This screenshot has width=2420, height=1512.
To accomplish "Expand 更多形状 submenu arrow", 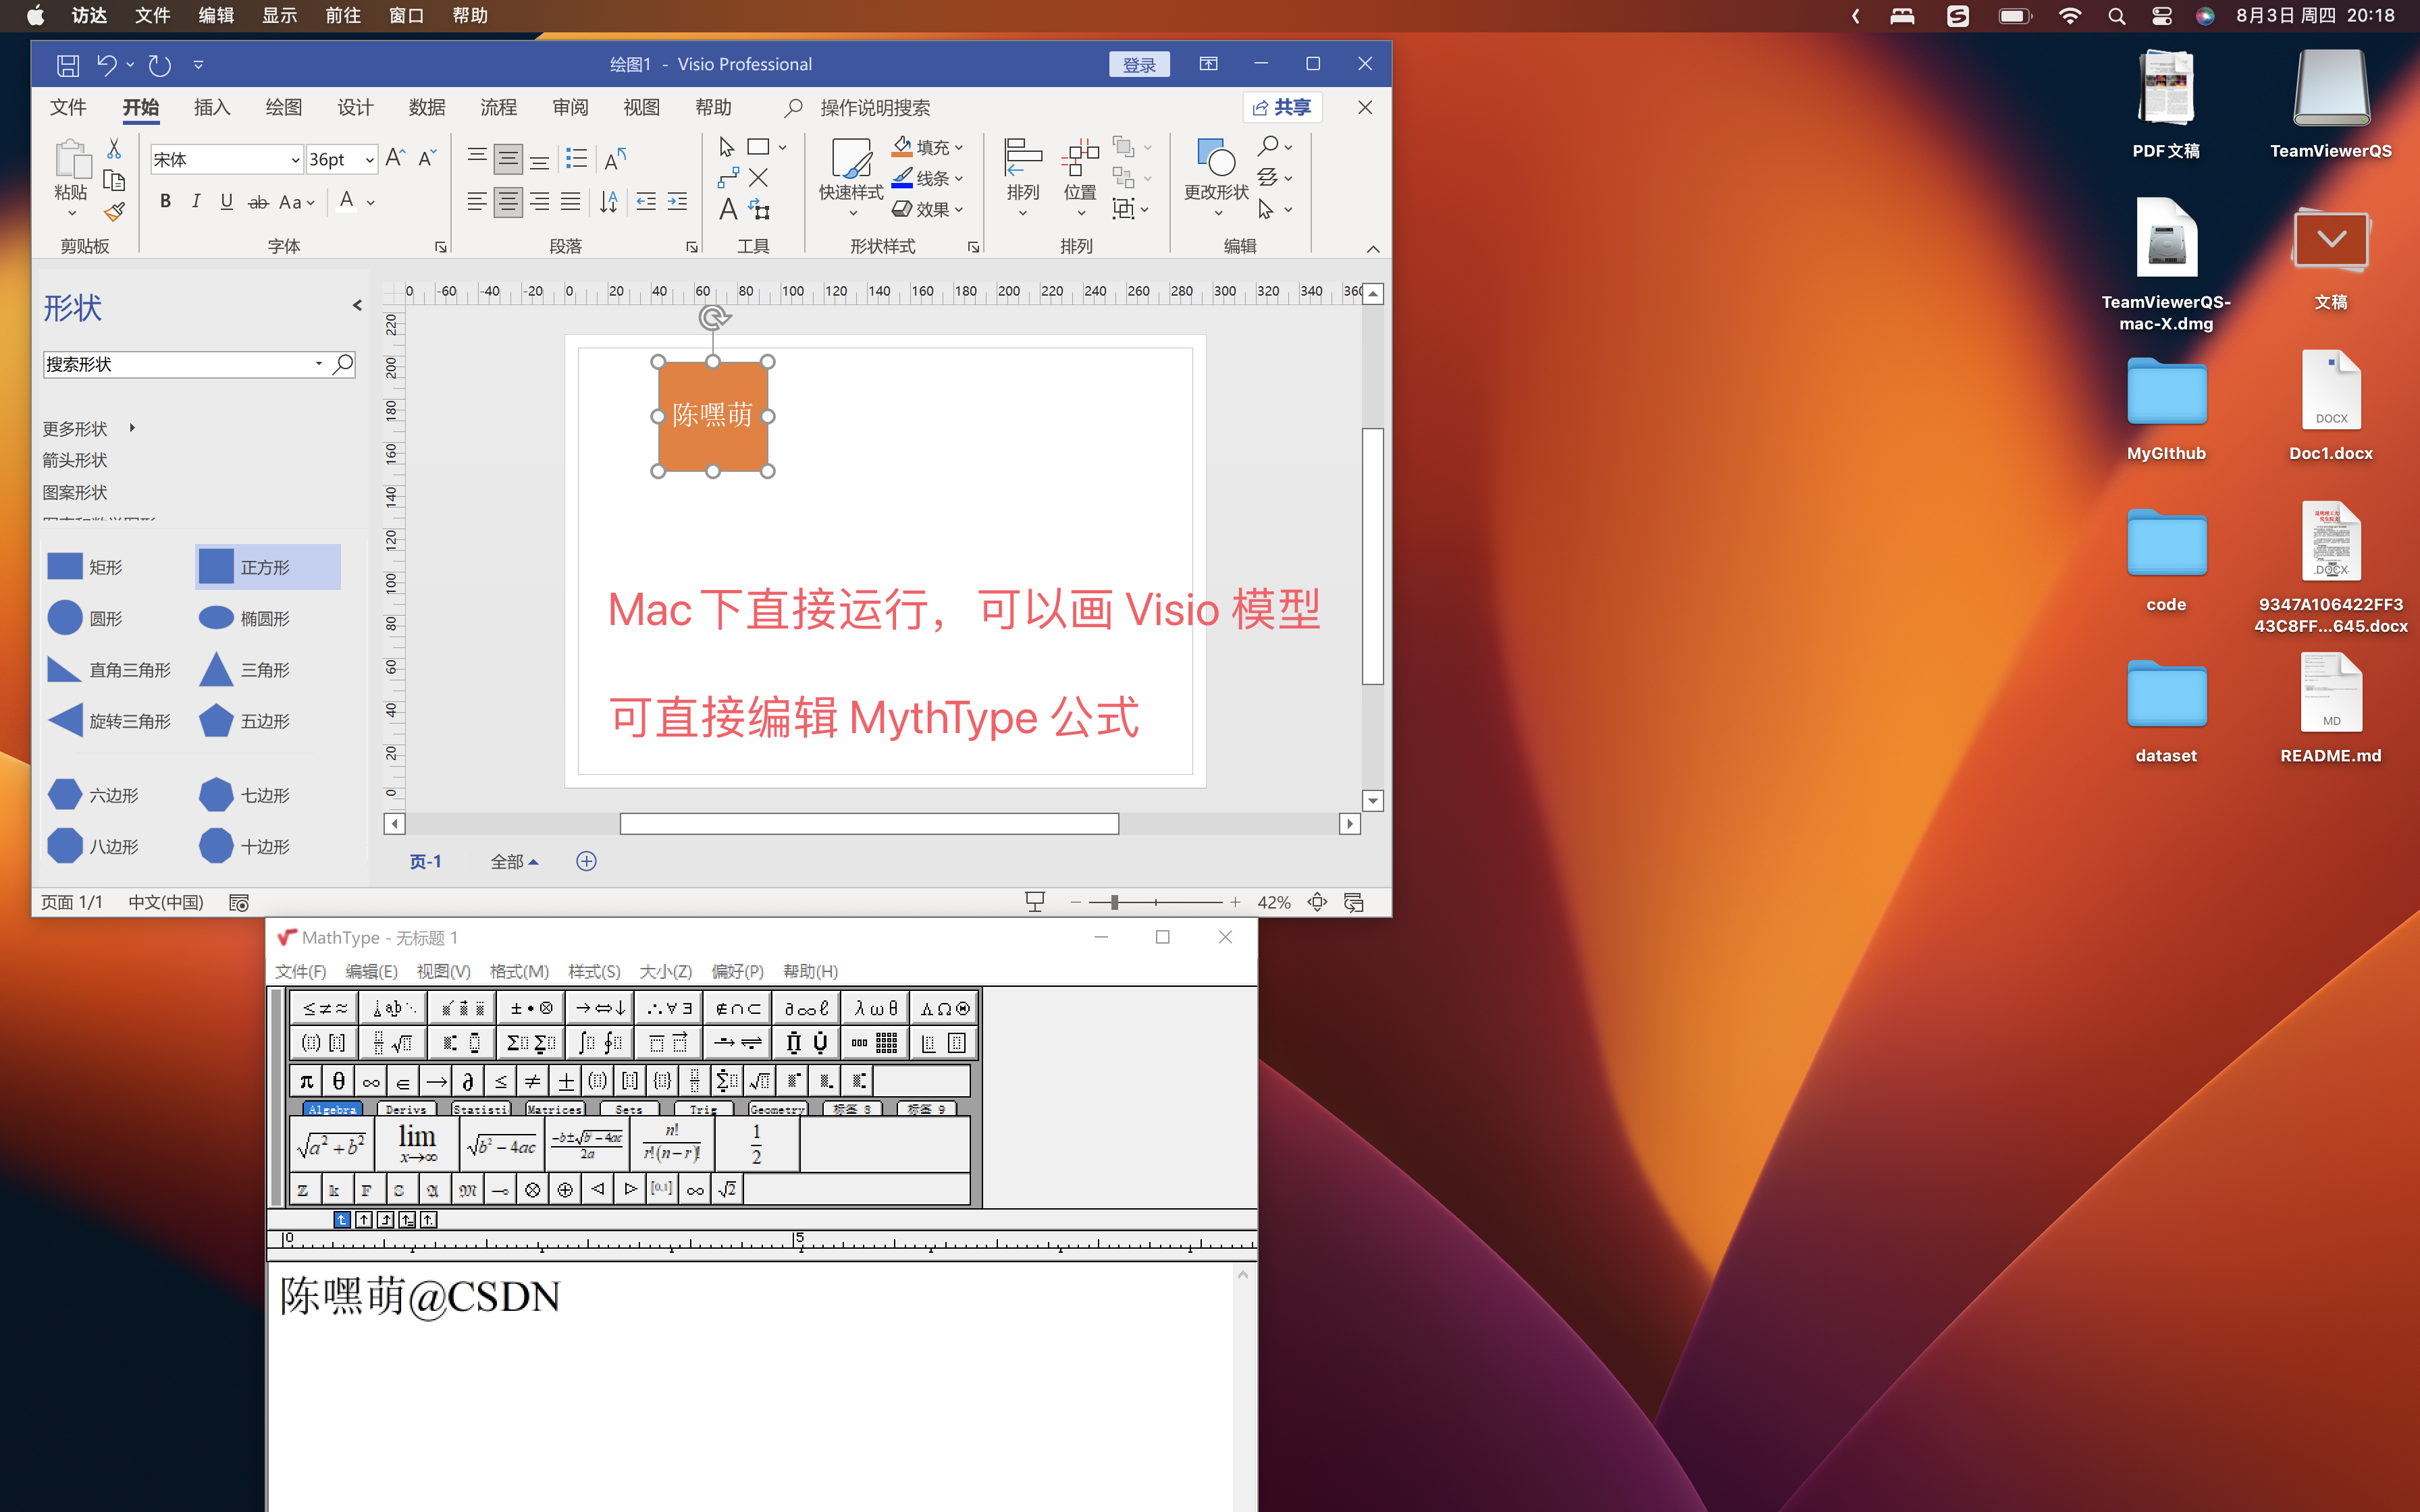I will pyautogui.click(x=132, y=428).
